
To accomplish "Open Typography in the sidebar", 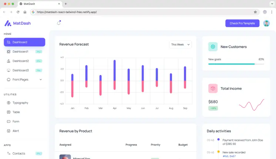I will (20, 103).
